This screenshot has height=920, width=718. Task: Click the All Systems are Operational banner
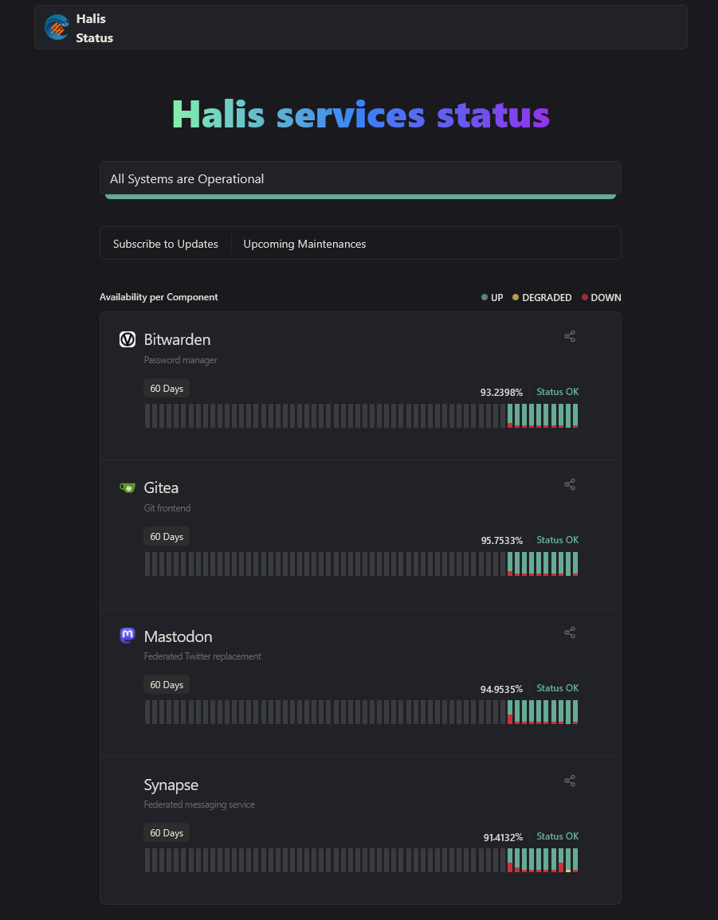point(360,179)
